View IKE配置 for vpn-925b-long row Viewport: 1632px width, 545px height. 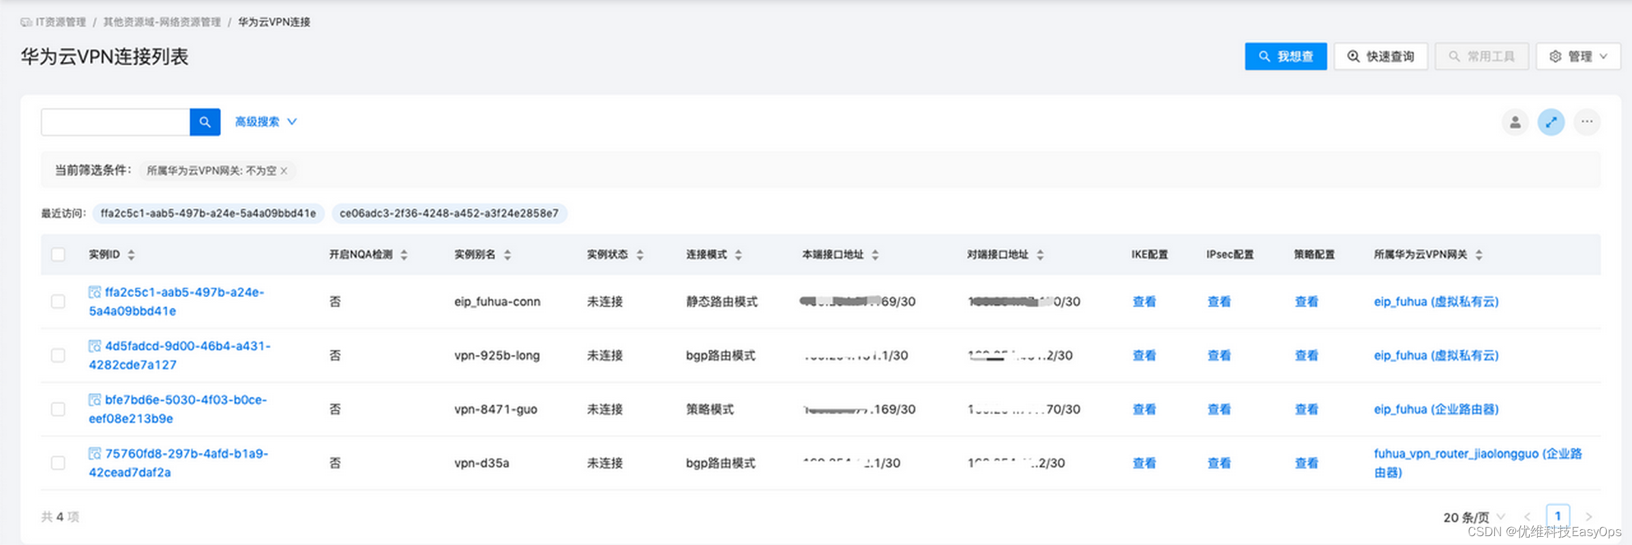[x=1144, y=356]
